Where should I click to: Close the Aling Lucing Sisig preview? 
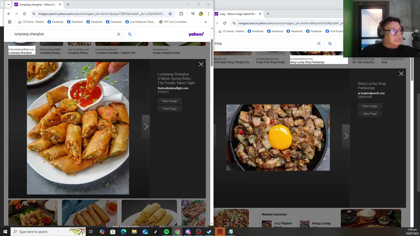(x=401, y=74)
